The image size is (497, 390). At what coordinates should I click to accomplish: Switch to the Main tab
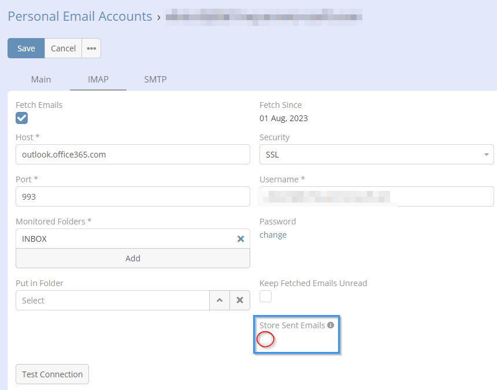41,80
